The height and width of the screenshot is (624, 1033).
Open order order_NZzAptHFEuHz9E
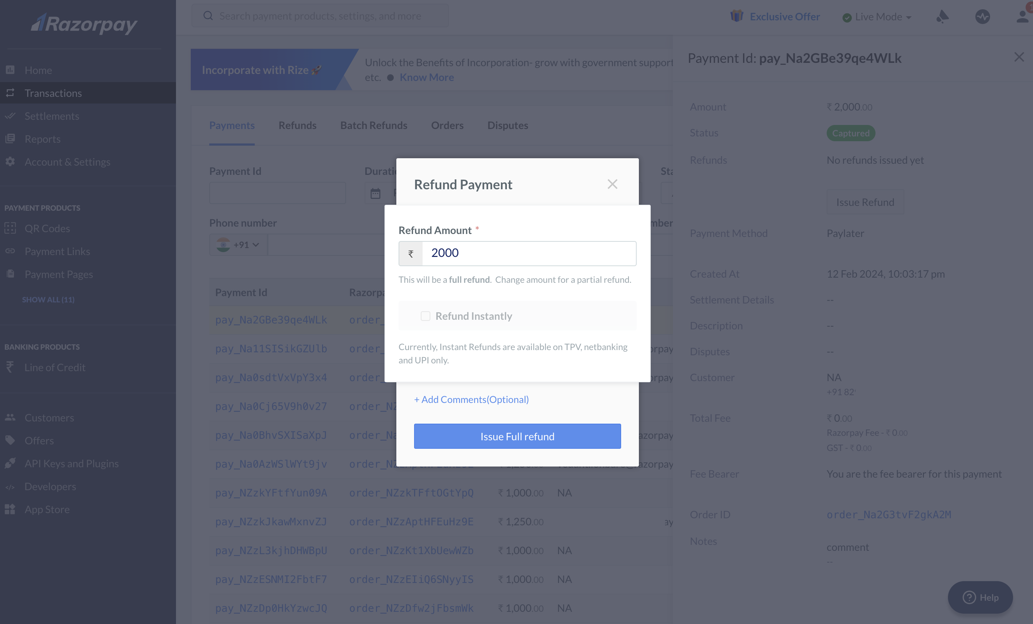pos(411,522)
